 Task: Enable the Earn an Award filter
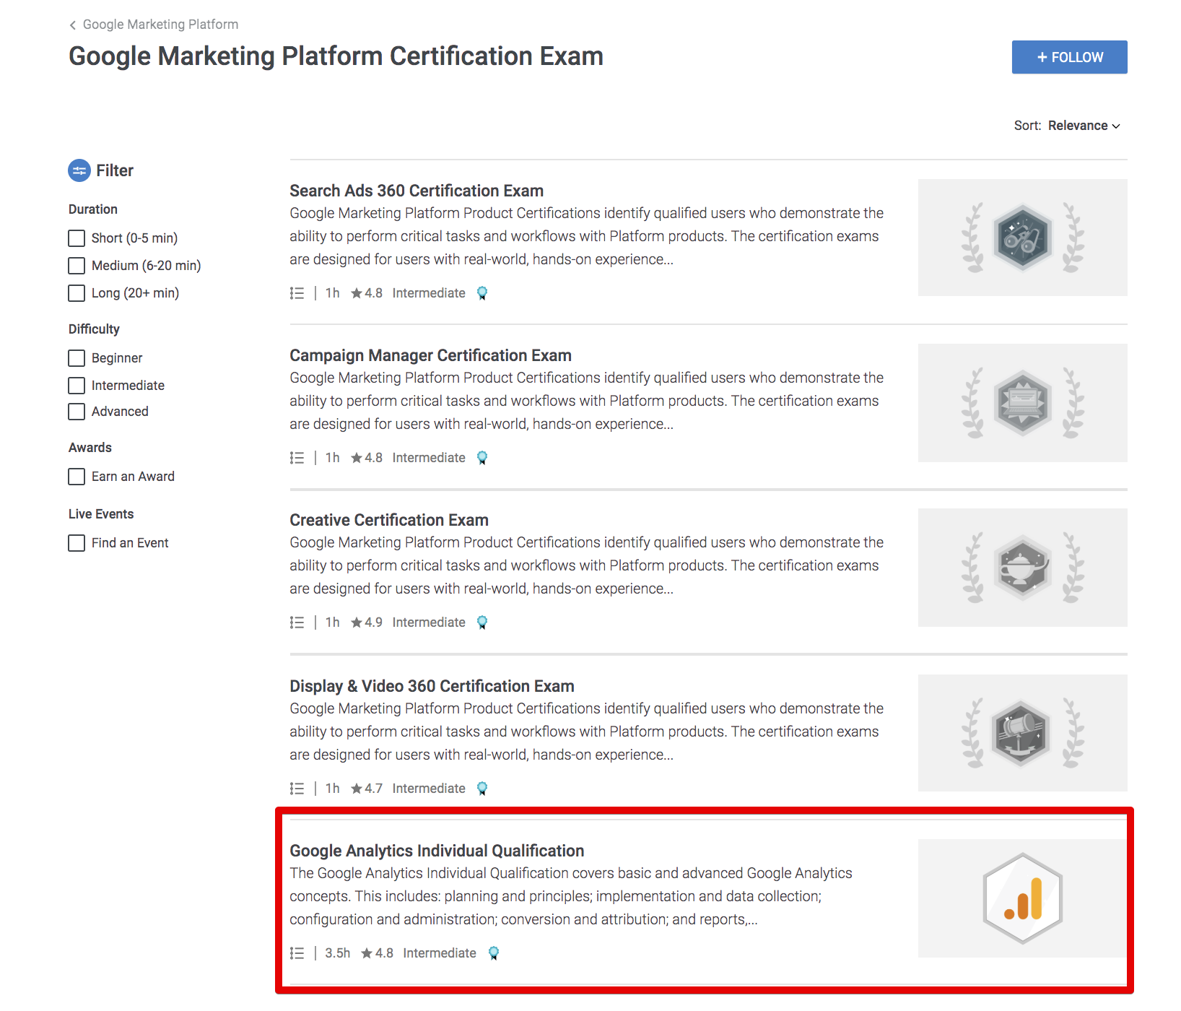tap(77, 476)
